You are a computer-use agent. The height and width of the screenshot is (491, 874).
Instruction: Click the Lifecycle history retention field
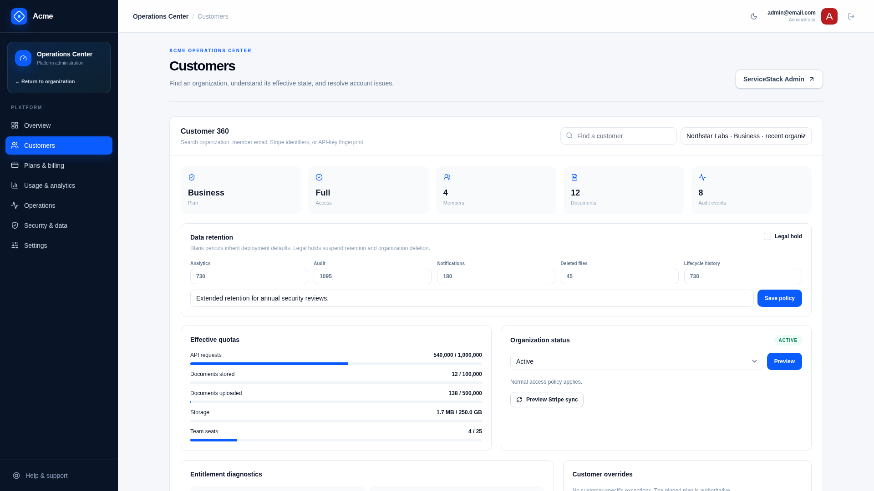coord(743,276)
